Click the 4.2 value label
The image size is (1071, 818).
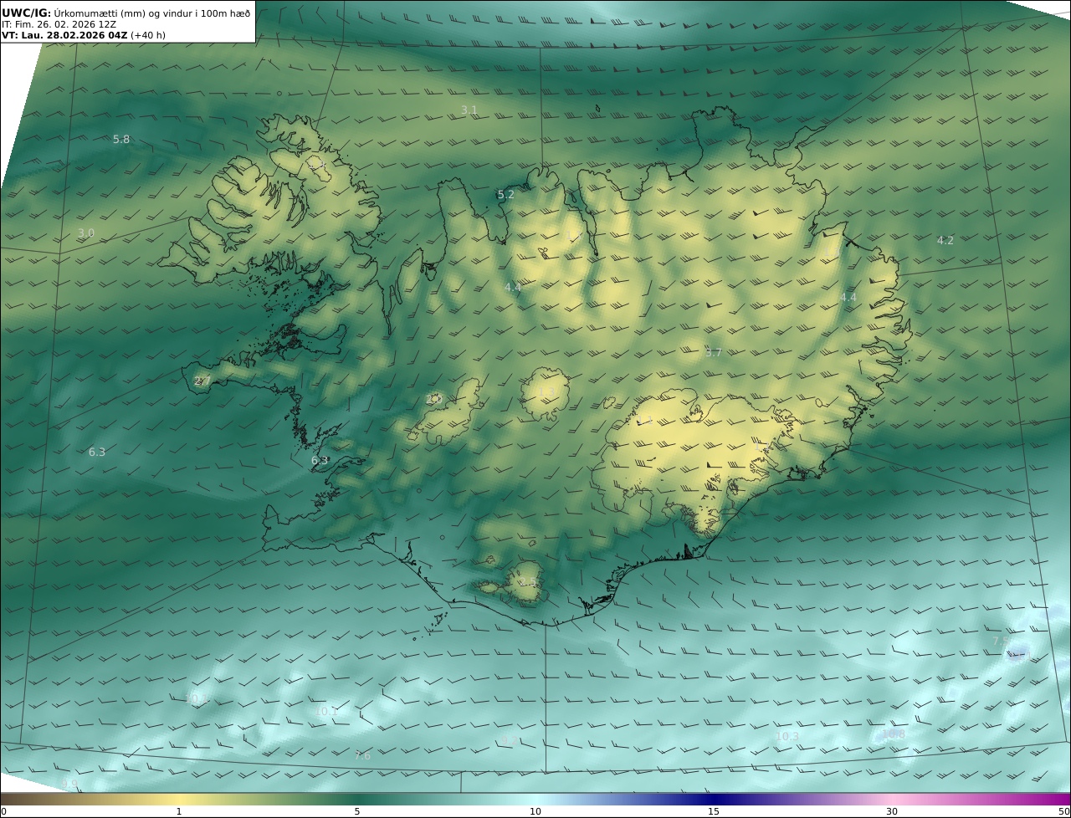click(945, 241)
